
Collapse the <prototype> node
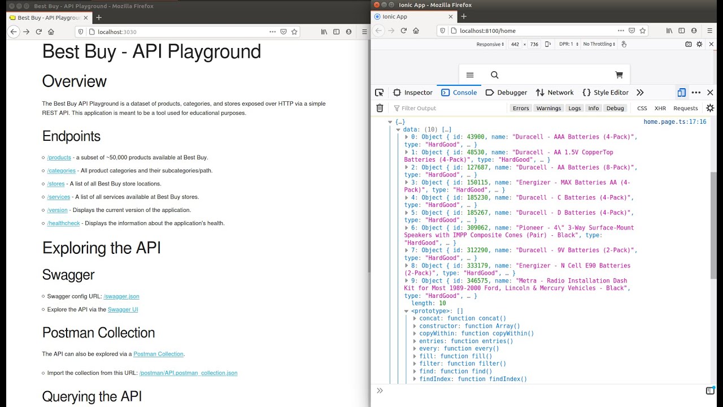[407, 311]
